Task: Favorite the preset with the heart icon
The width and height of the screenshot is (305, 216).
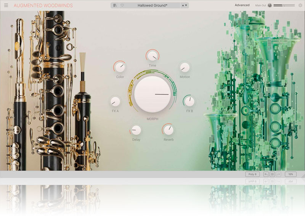Action: coord(122,5)
